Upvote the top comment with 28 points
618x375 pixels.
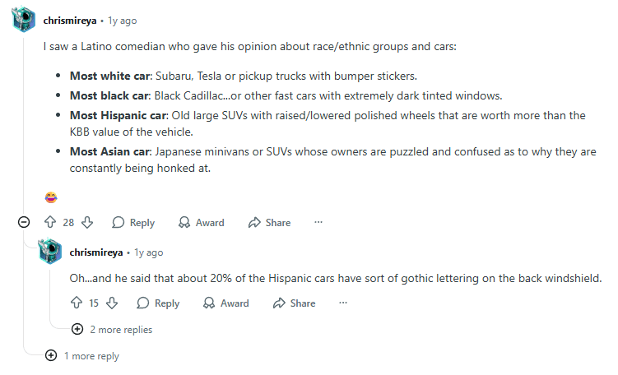click(49, 222)
